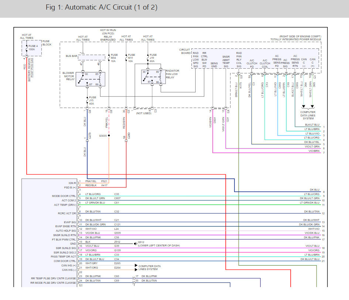Click circuit code 'G139'
The width and height of the screenshot is (349, 300).
[x=117, y=250]
